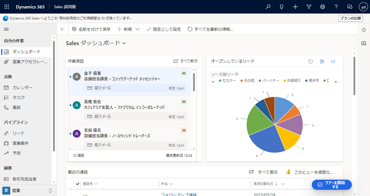Viewport: 370px width, 196px height.
Task: Click the 外部紹介 legend item
Action: click(292, 81)
